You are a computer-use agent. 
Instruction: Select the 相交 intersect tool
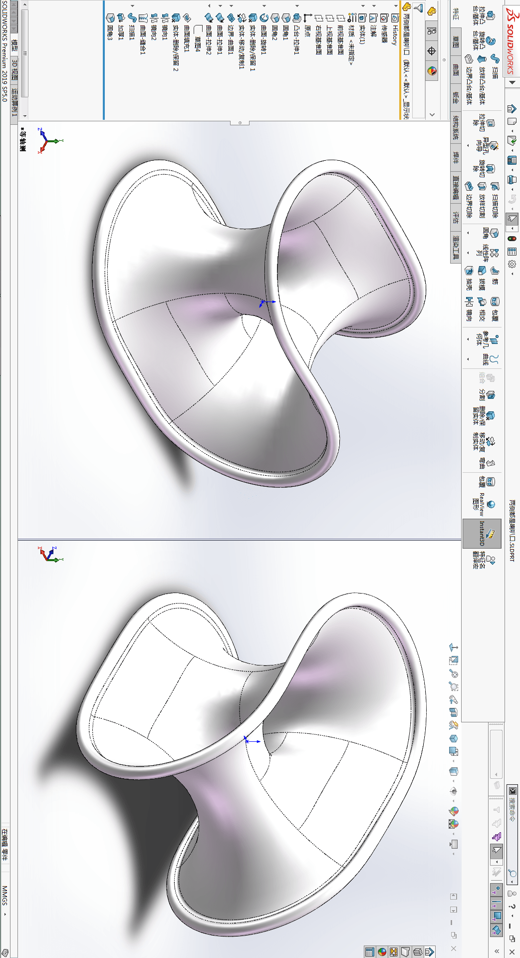pyautogui.click(x=482, y=309)
